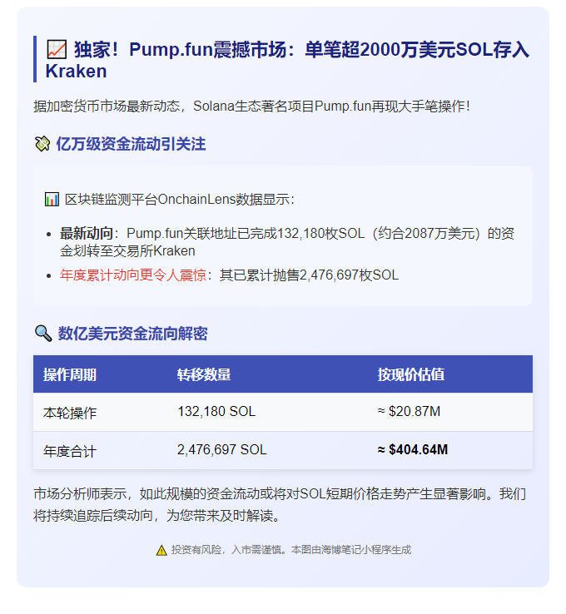This screenshot has height=614, width=566.
Task: Click the heading 亿万级资金流动引关注
Action: point(131,144)
